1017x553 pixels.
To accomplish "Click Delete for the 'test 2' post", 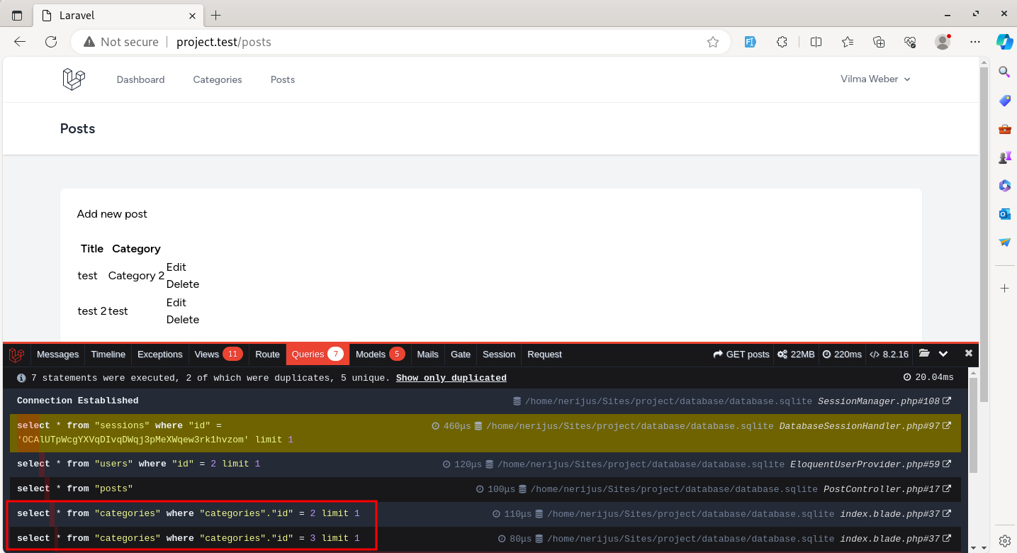I will (x=183, y=320).
